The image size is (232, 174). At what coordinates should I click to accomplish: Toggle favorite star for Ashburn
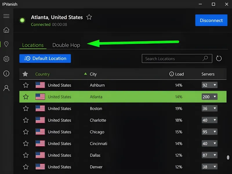(26, 85)
